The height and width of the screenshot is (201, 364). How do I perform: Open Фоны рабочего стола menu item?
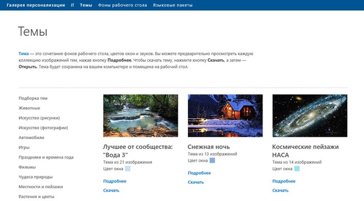click(x=122, y=5)
